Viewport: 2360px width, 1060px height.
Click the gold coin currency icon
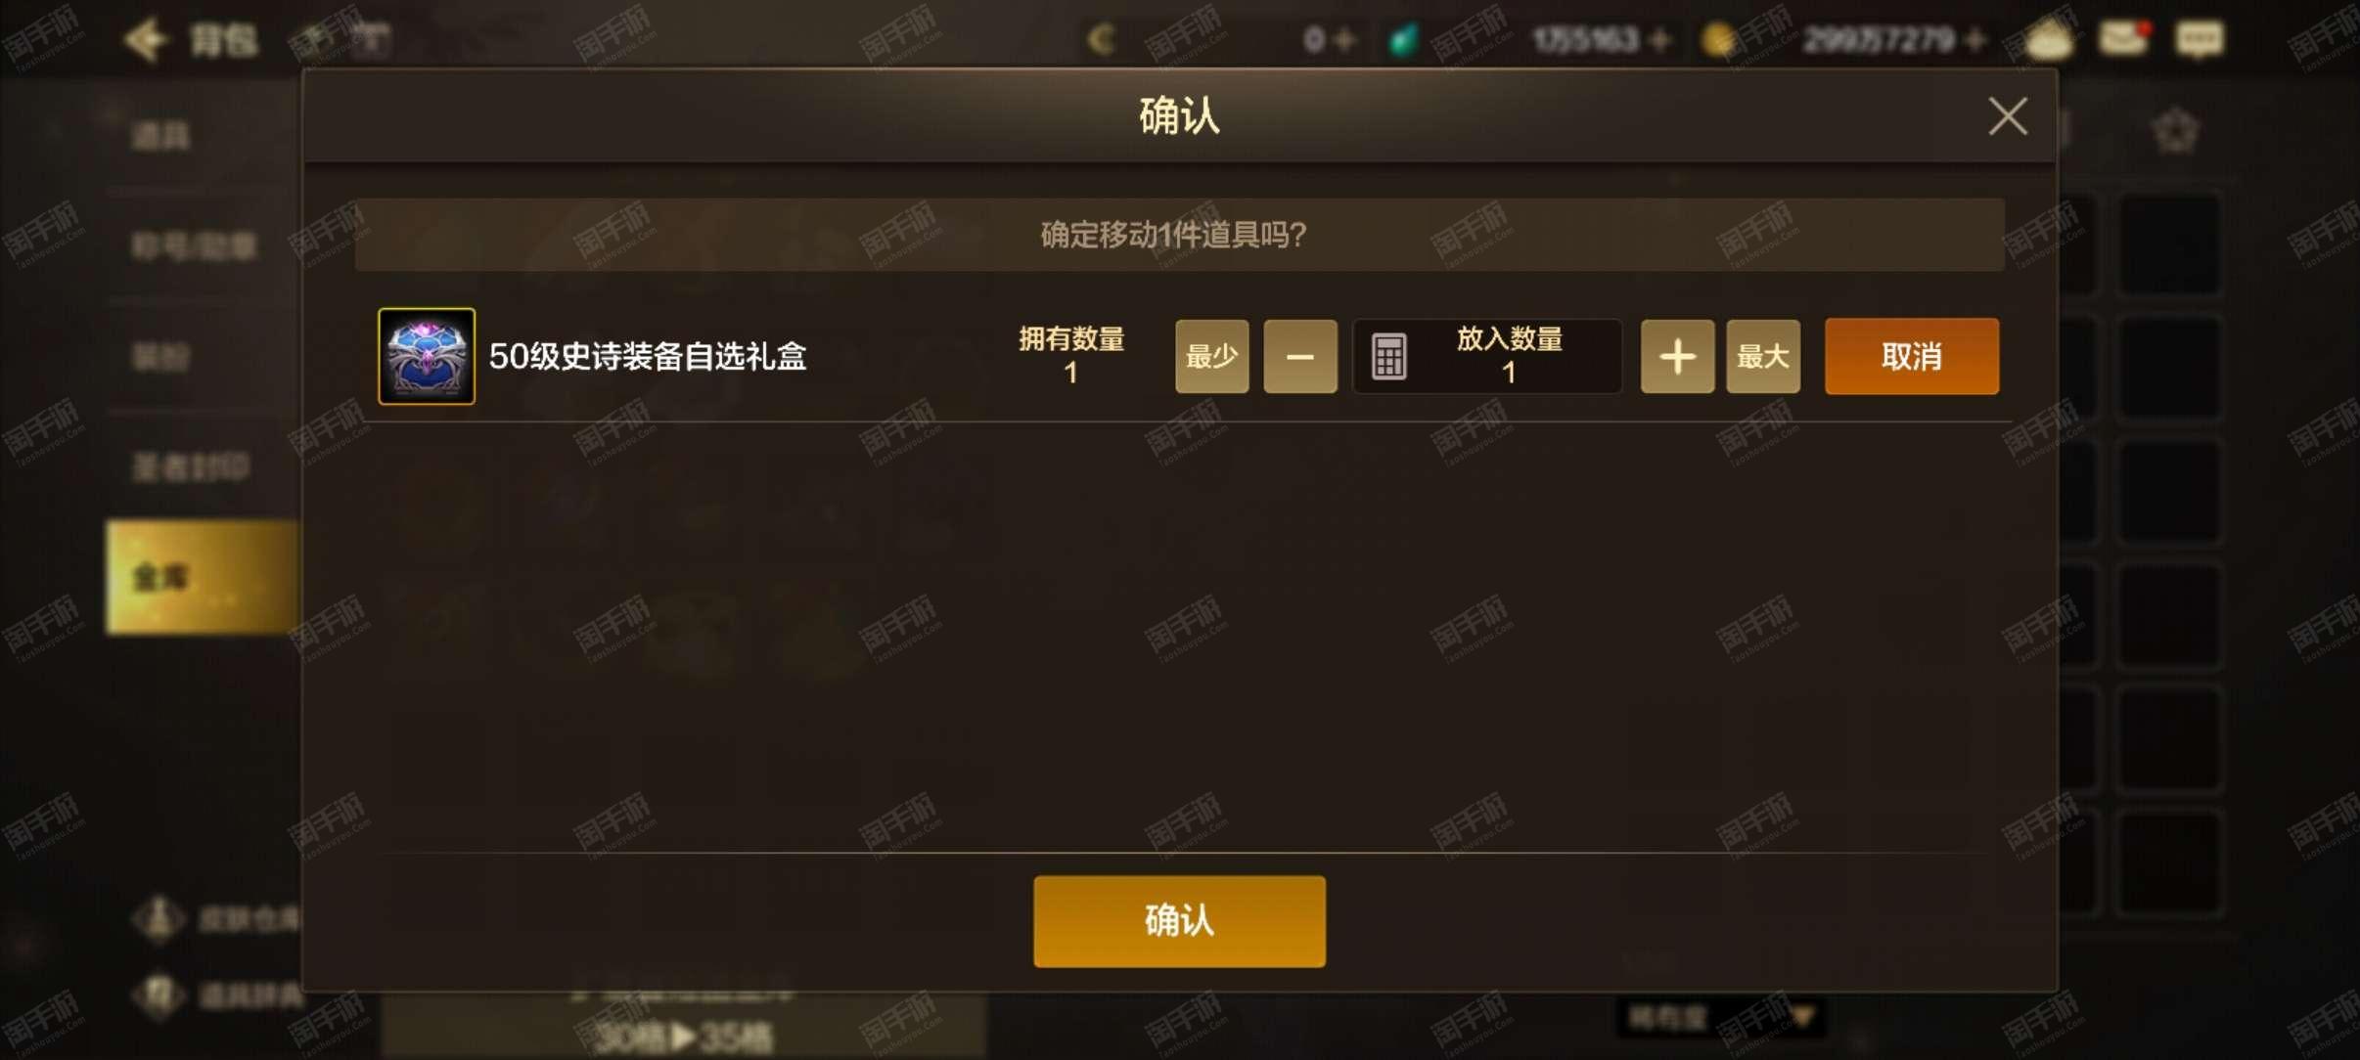pos(1718,40)
